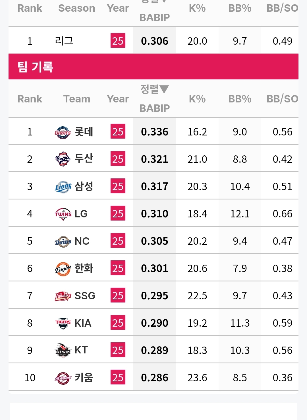
Task: Click the 25 year badge in 한화 row
Action: (118, 268)
